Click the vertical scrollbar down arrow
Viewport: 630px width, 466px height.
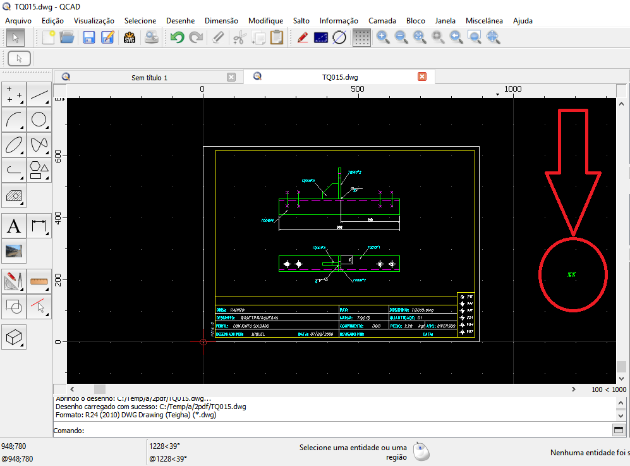[x=621, y=378]
